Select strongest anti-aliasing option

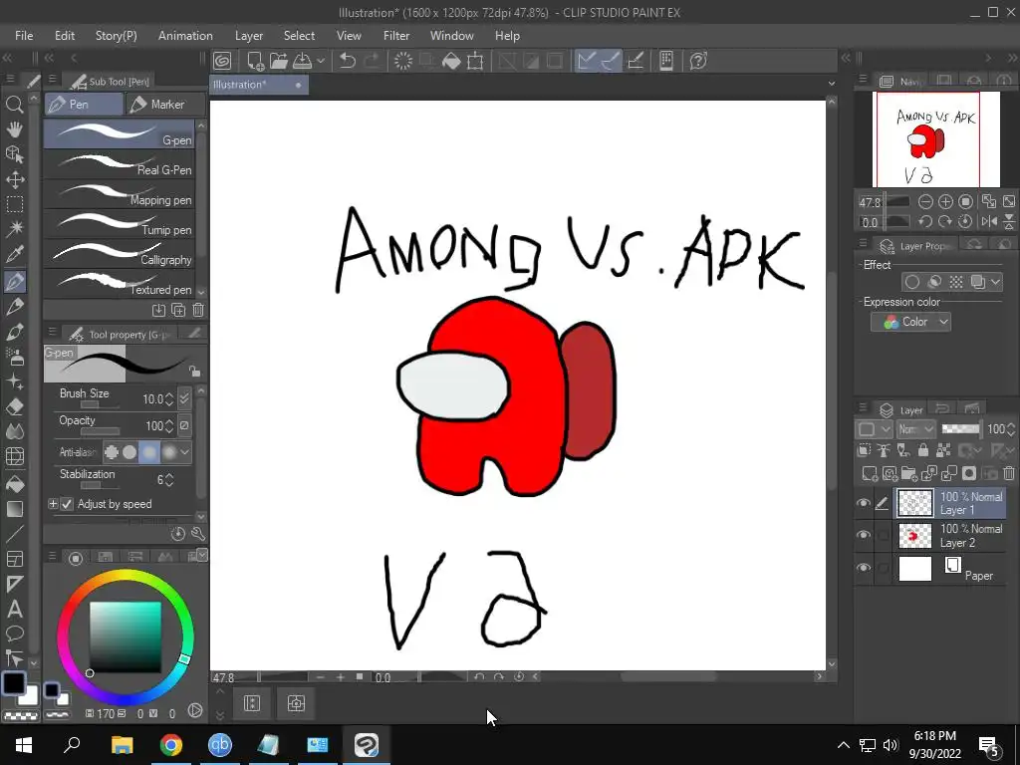[x=169, y=451]
